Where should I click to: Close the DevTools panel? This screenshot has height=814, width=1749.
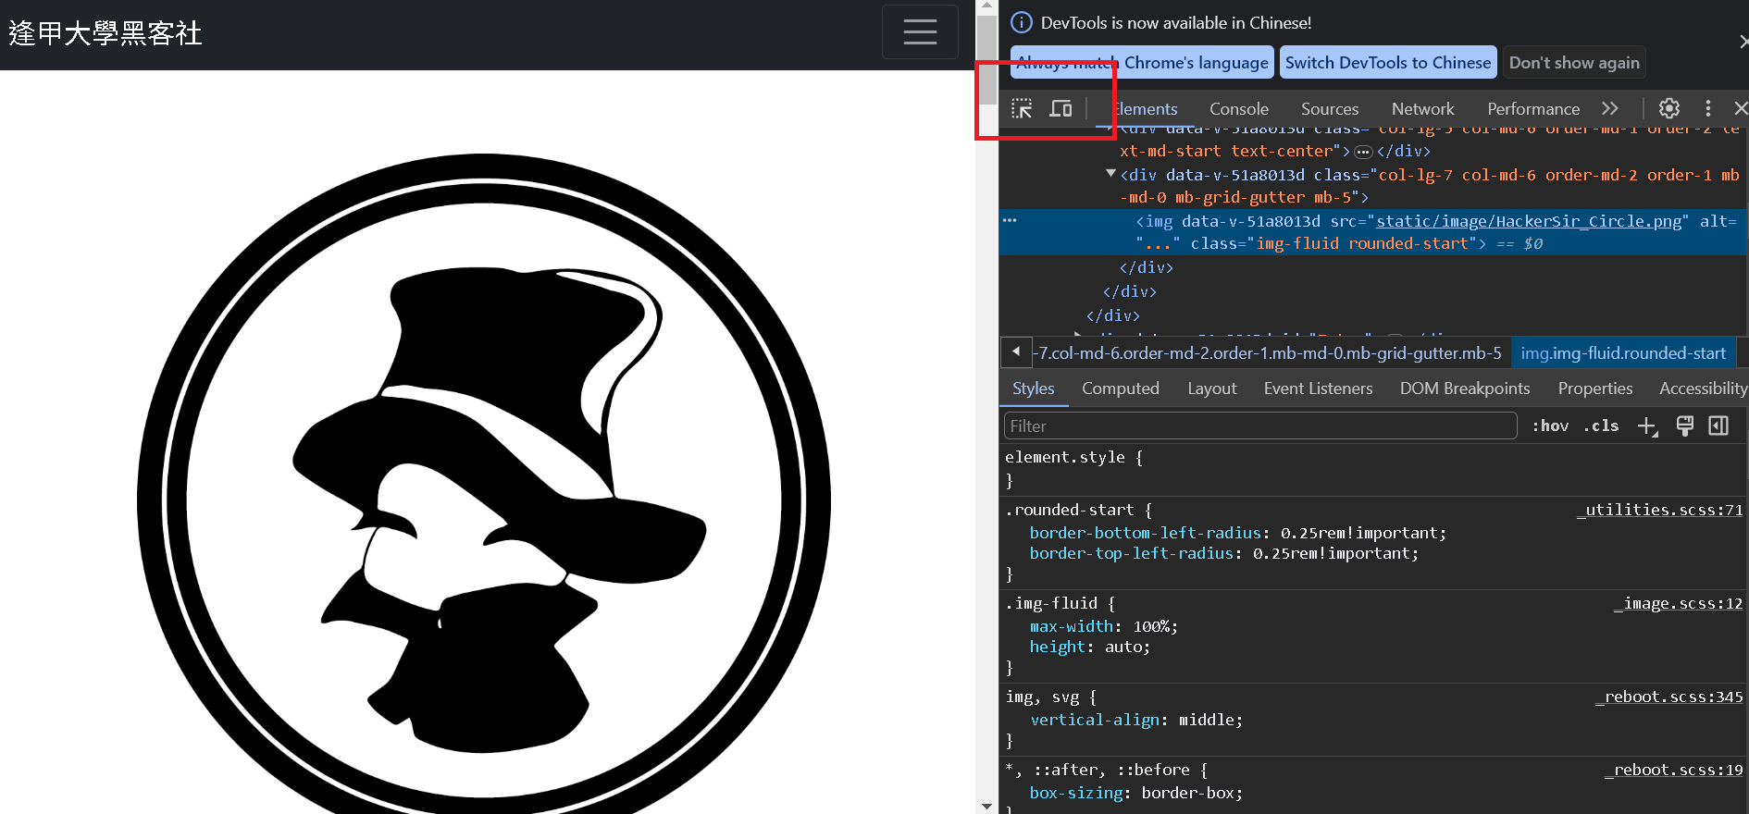pyautogui.click(x=1741, y=108)
